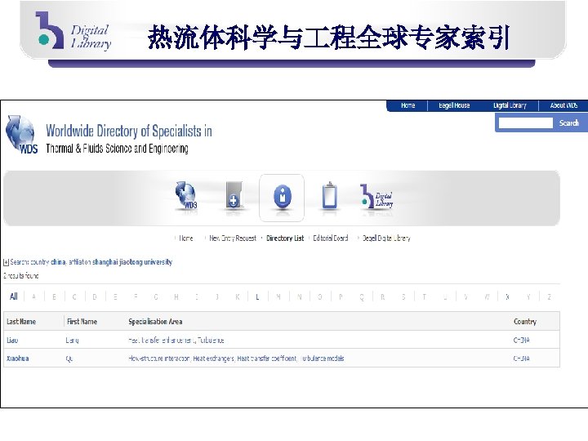
Task: Click the Country column header
Action: pyautogui.click(x=525, y=322)
